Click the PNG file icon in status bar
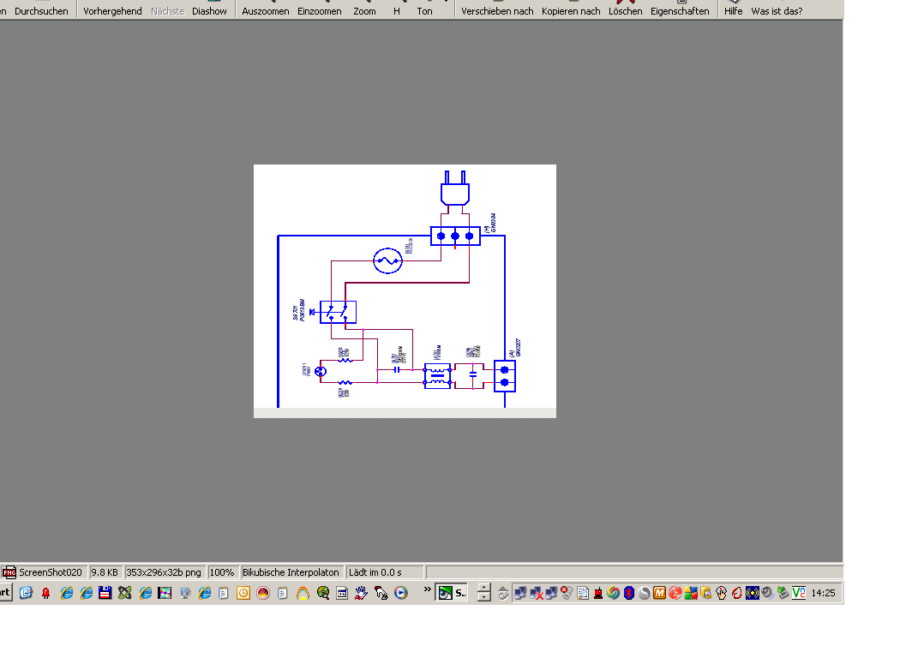 tap(9, 572)
